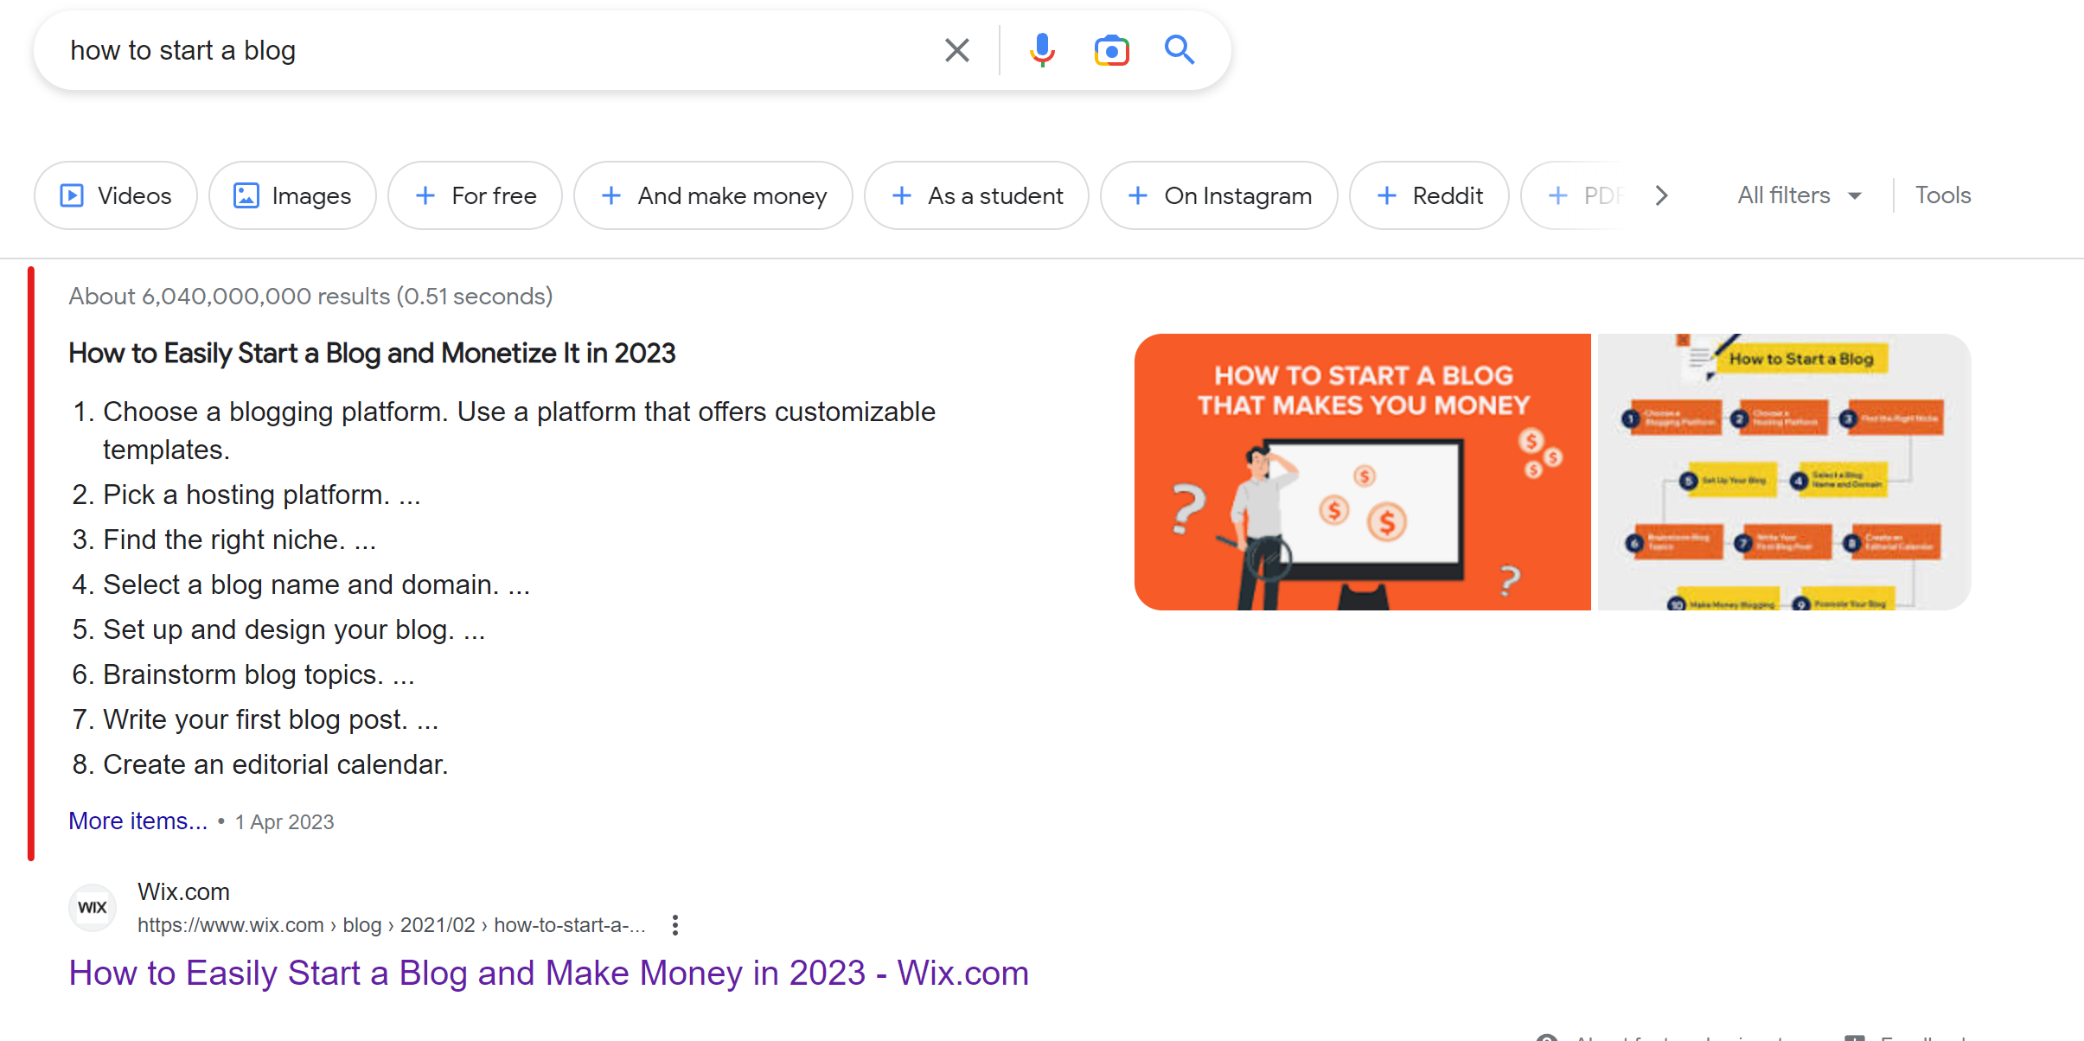Viewport: 2084px width, 1041px height.
Task: Click the play icon in the Videos chip
Action: click(72, 195)
